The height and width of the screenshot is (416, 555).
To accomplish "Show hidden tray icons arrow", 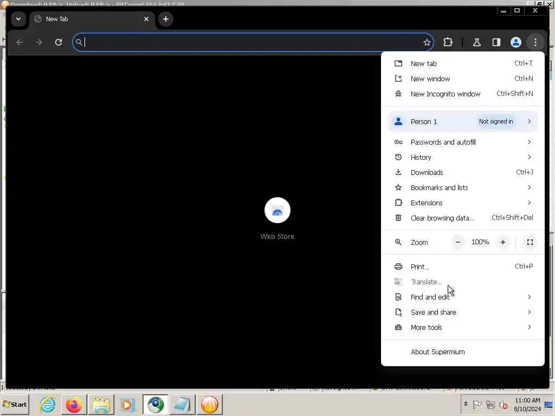I will click(x=466, y=404).
